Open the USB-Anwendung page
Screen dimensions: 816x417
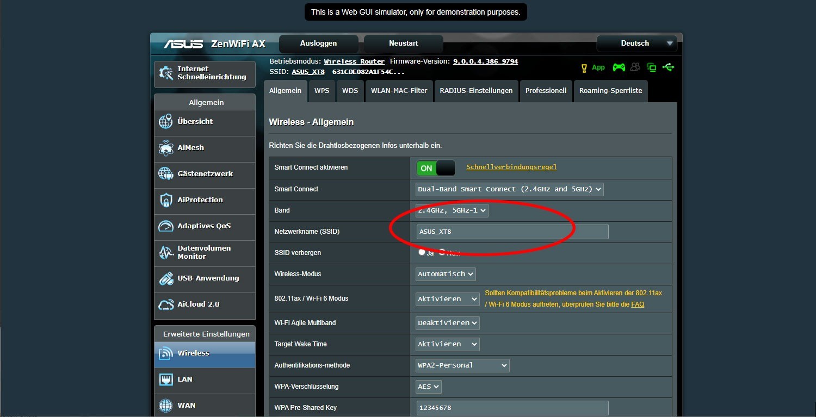pos(205,278)
